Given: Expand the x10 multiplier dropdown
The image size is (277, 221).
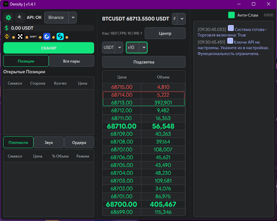Looking at the screenshot, I should coord(137,48).
